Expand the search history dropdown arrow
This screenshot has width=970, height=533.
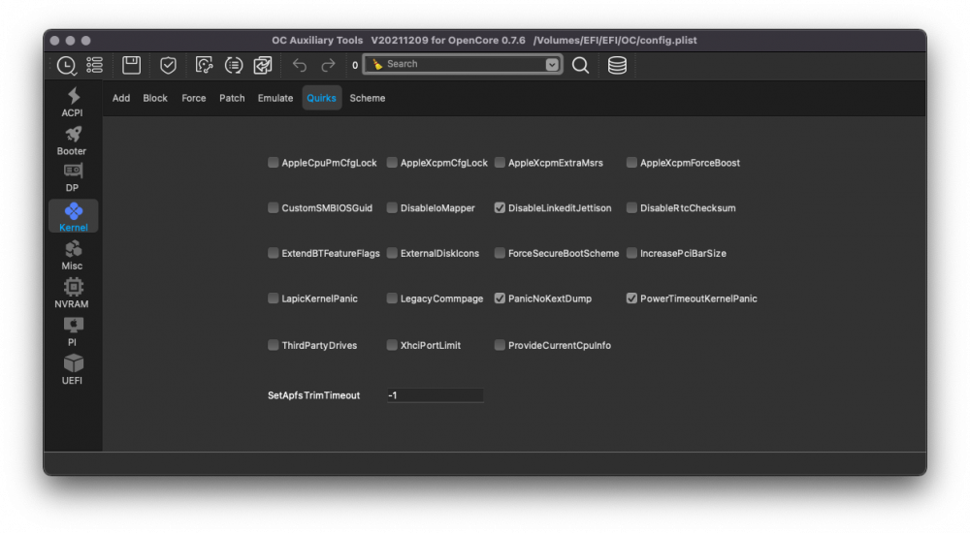tap(552, 64)
